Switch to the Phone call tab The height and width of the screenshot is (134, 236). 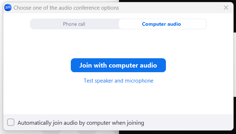tap(74, 24)
